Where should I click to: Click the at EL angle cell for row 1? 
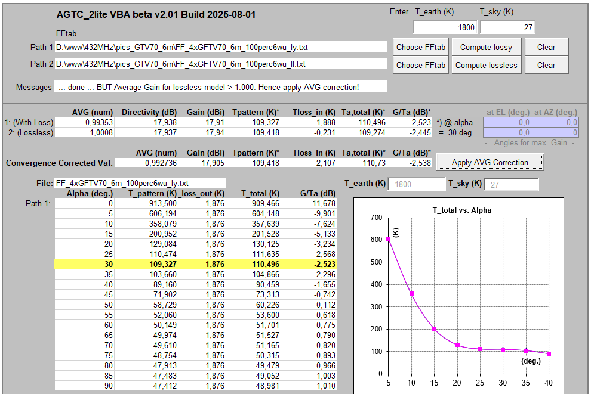[506, 122]
